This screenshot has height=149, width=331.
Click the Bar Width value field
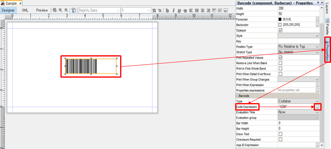coord(298,123)
